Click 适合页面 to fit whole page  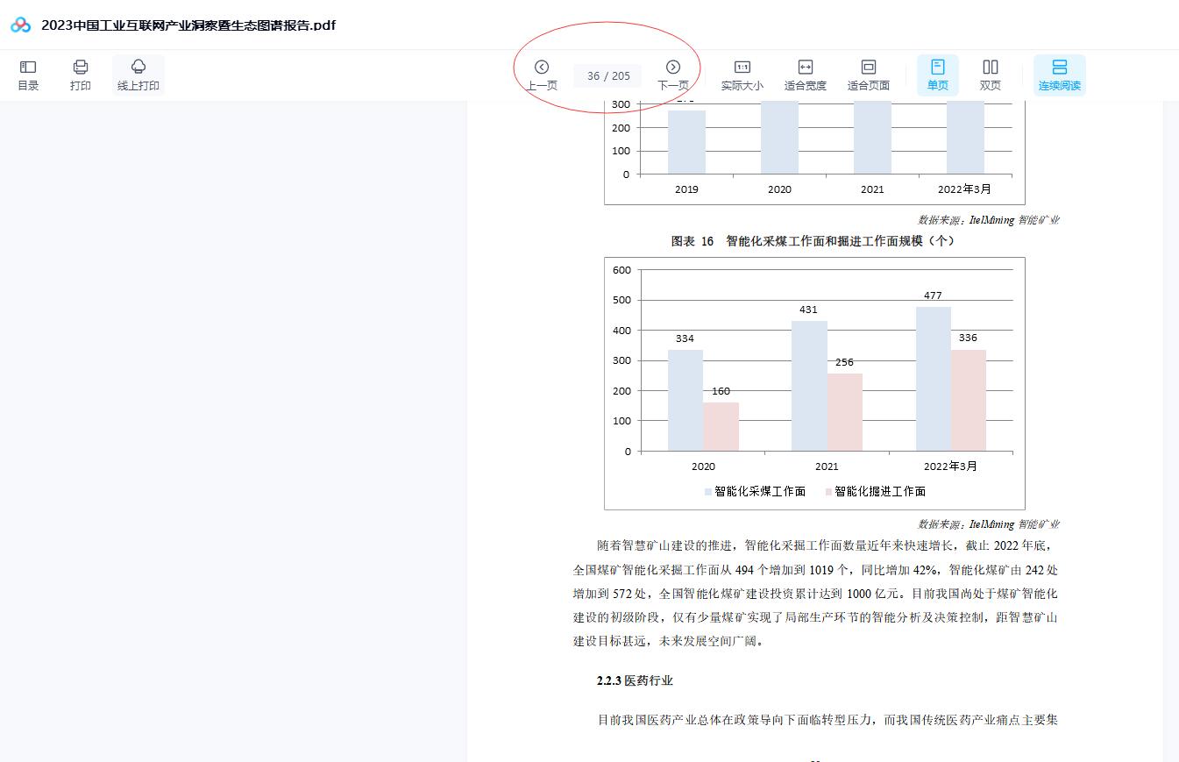click(869, 74)
